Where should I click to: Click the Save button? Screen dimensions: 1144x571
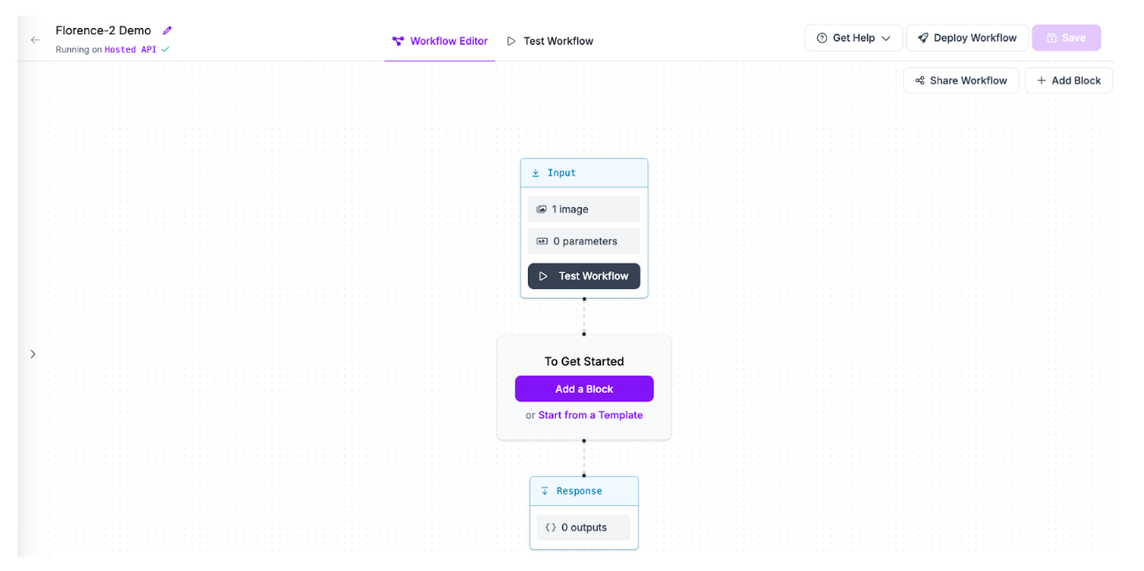point(1066,38)
